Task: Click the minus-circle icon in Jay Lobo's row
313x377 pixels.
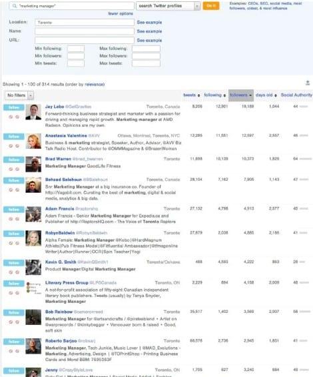Action: tap(17, 117)
